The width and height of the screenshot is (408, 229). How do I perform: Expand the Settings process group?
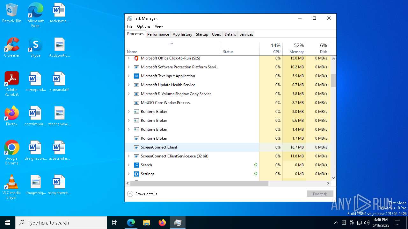click(x=129, y=174)
